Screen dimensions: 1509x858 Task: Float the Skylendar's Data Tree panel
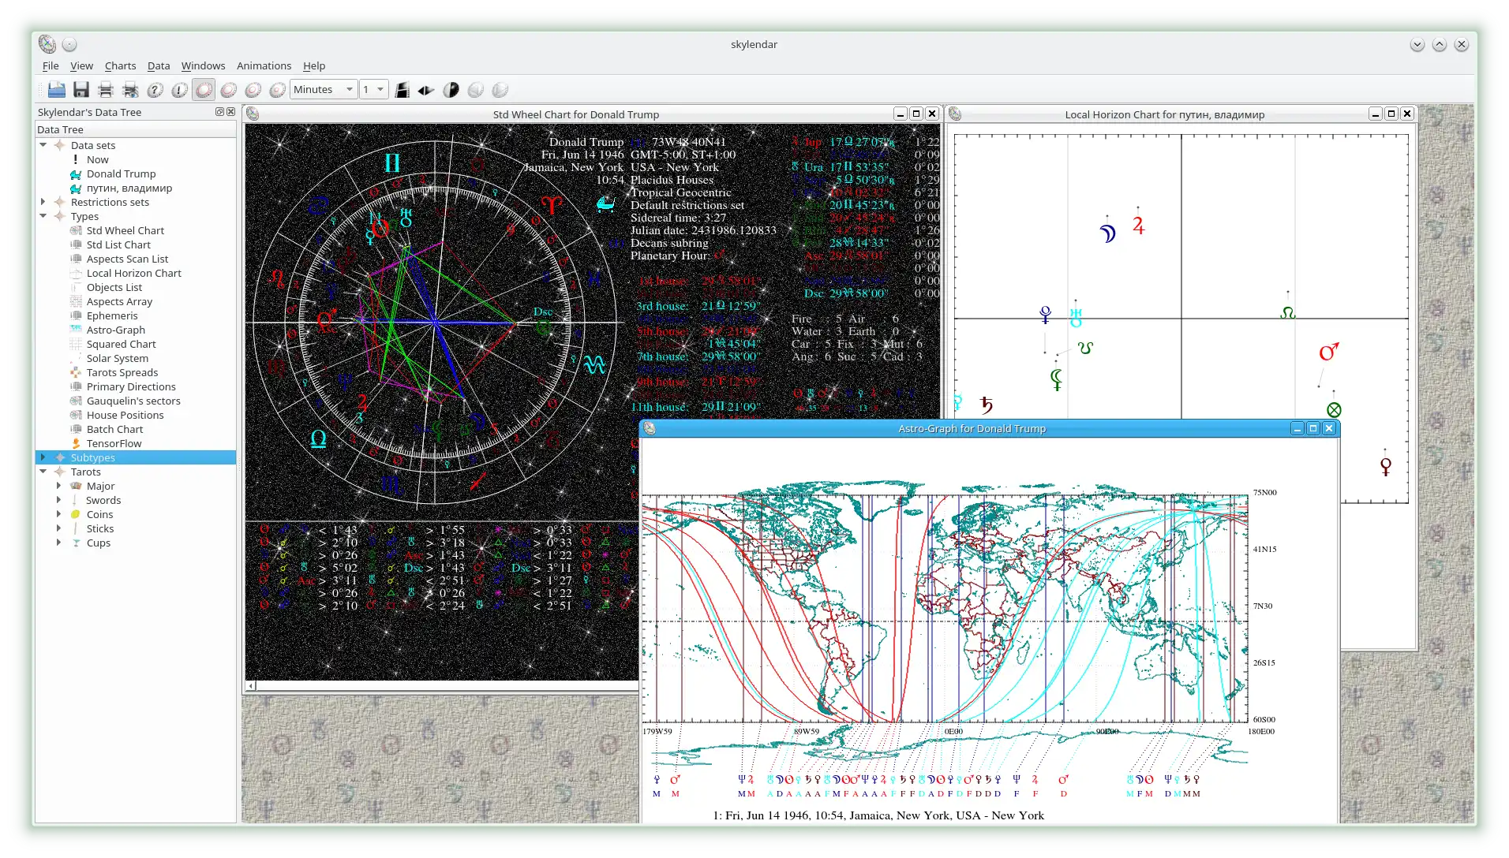pyautogui.click(x=219, y=112)
